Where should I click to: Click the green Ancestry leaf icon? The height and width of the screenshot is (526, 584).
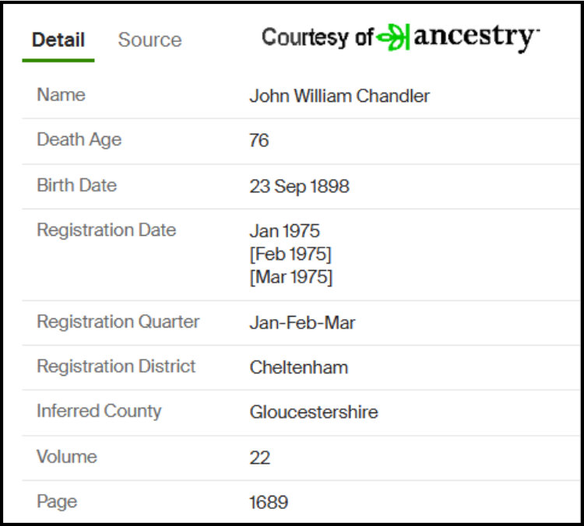[x=393, y=38]
